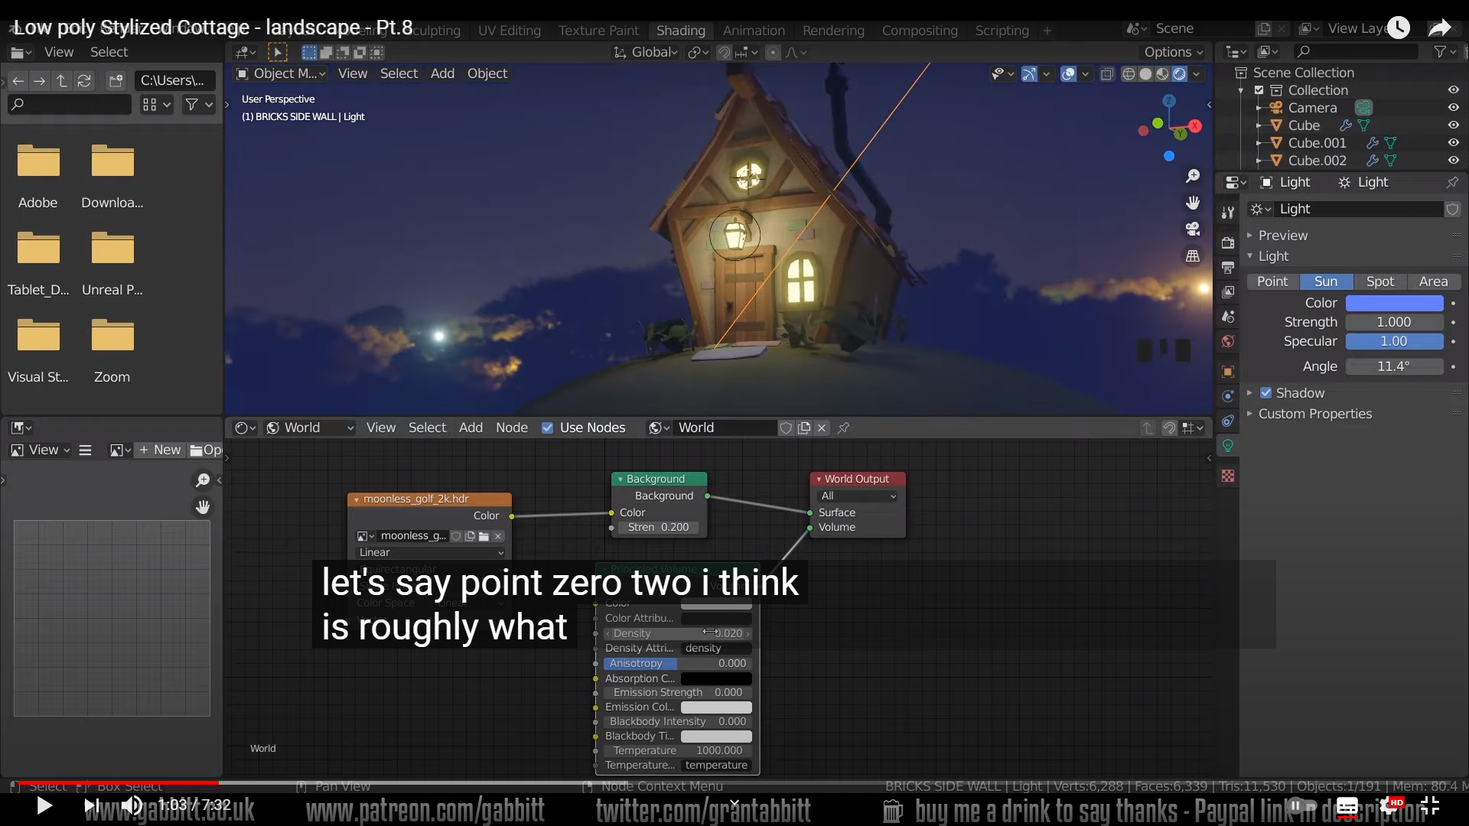Click the pan hand icon in the viewport

click(1193, 203)
